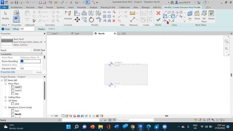The height and width of the screenshot is (131, 233).
Task: Select the Rotate tool
Action: [91, 20]
